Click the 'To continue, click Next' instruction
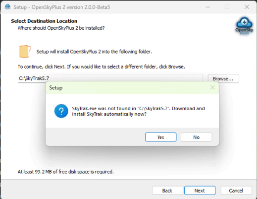The width and height of the screenshot is (257, 199). [102, 66]
